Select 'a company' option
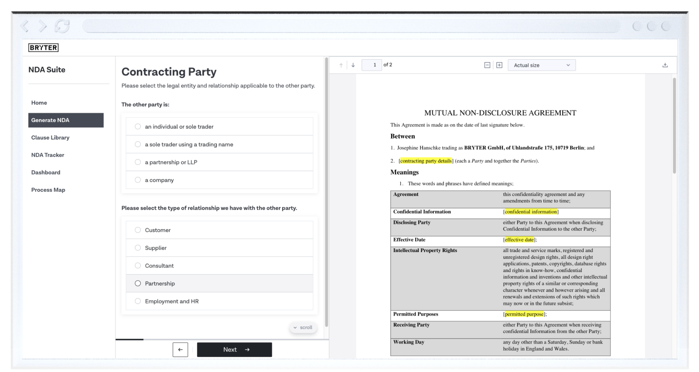 click(220, 180)
